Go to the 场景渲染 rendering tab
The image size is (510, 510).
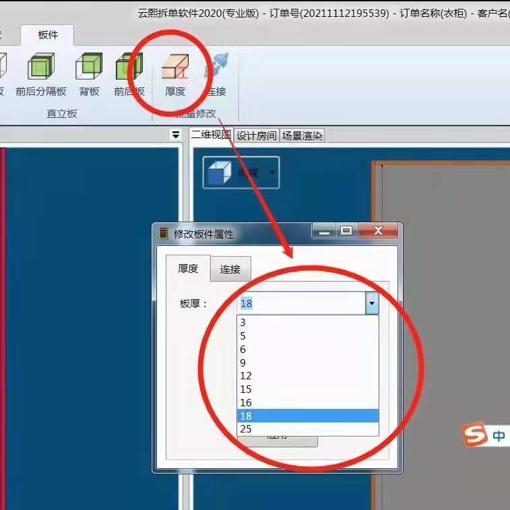302,135
